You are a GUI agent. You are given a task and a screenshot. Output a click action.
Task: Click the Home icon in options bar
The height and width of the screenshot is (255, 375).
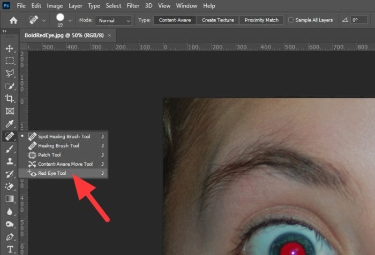pyautogui.click(x=13, y=20)
